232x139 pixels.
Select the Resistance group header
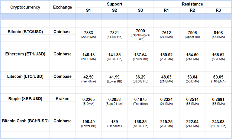[192, 4]
